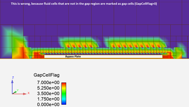Click the Bypass Plate label

(x=73, y=57)
